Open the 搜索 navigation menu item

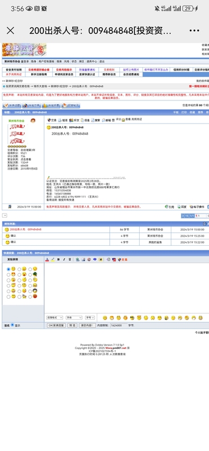[x=59, y=61]
